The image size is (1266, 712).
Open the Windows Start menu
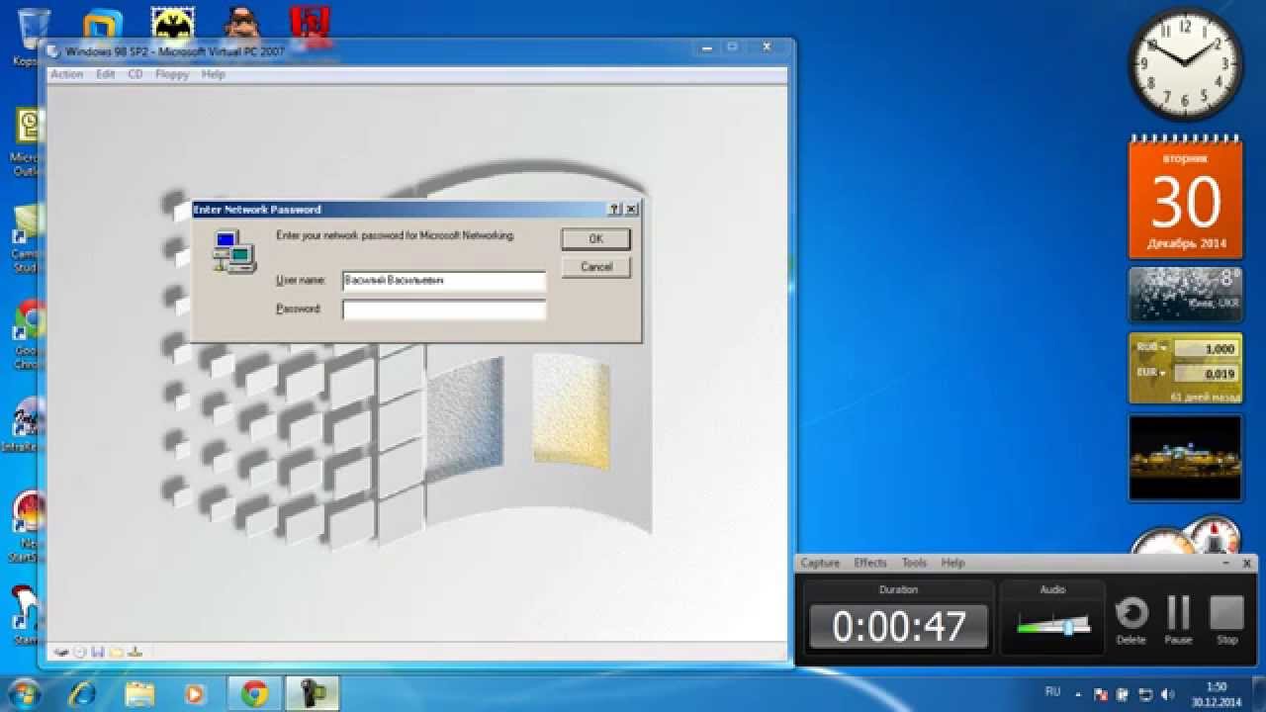(x=23, y=693)
